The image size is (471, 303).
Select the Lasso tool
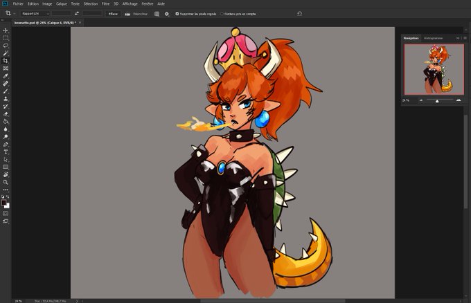pyautogui.click(x=6, y=46)
